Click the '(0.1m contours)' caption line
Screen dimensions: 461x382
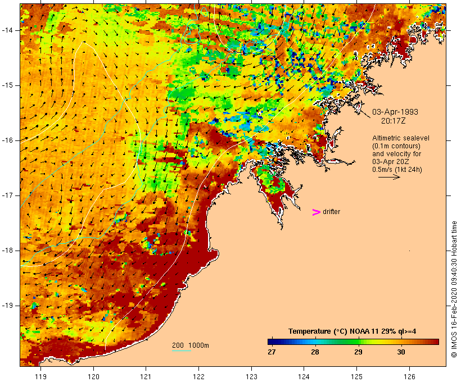click(x=396, y=146)
